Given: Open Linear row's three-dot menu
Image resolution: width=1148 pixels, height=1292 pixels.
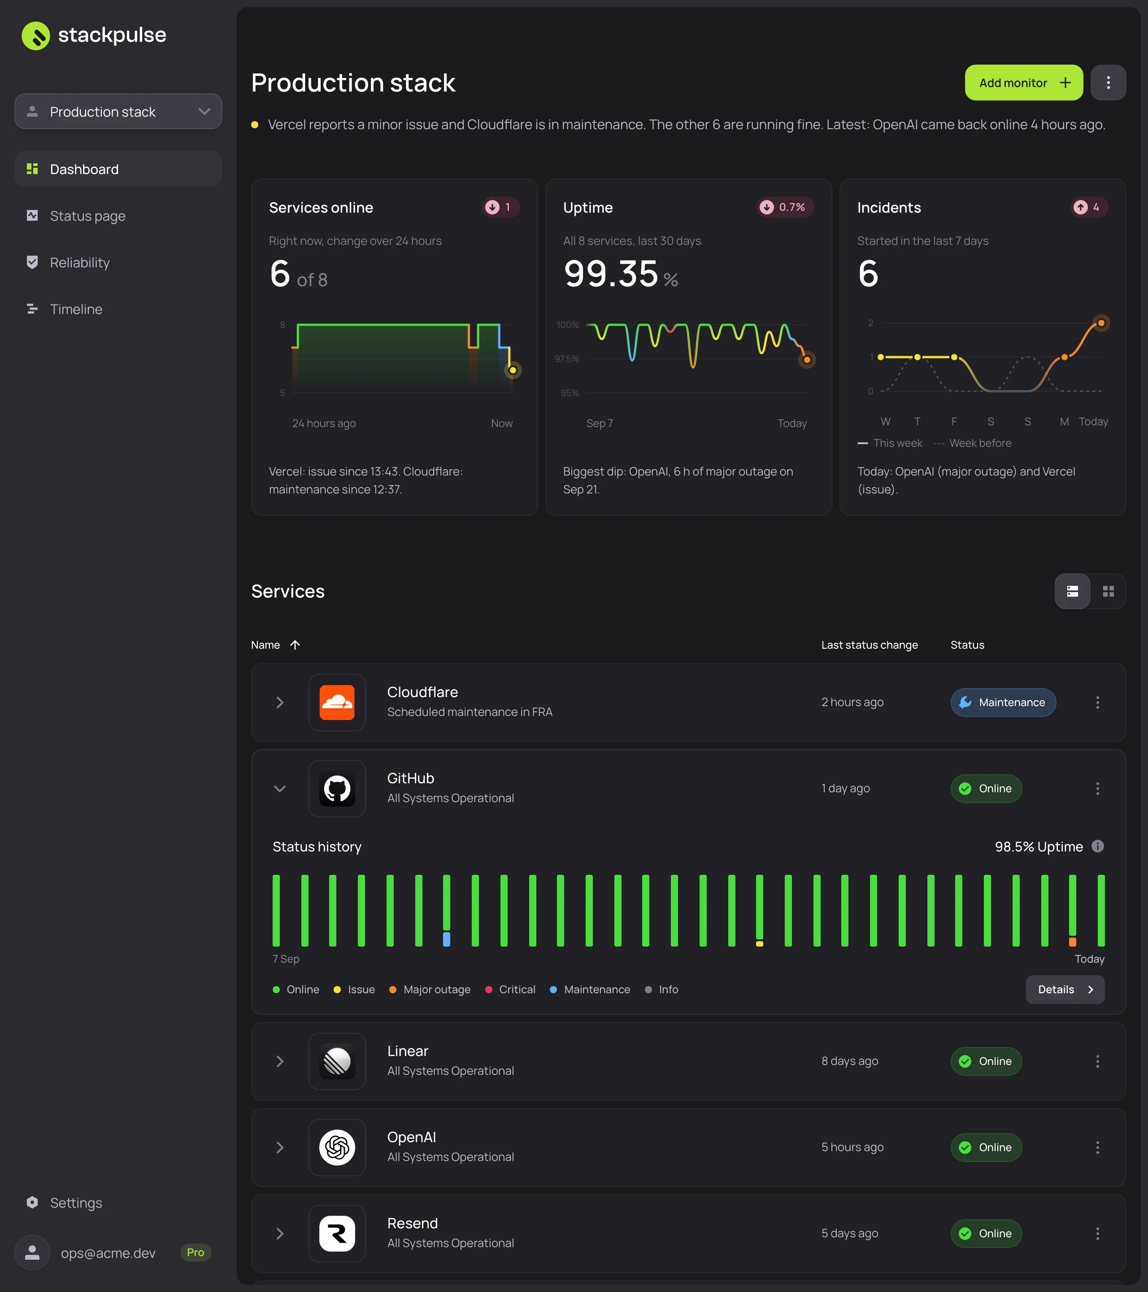Looking at the screenshot, I should point(1097,1061).
